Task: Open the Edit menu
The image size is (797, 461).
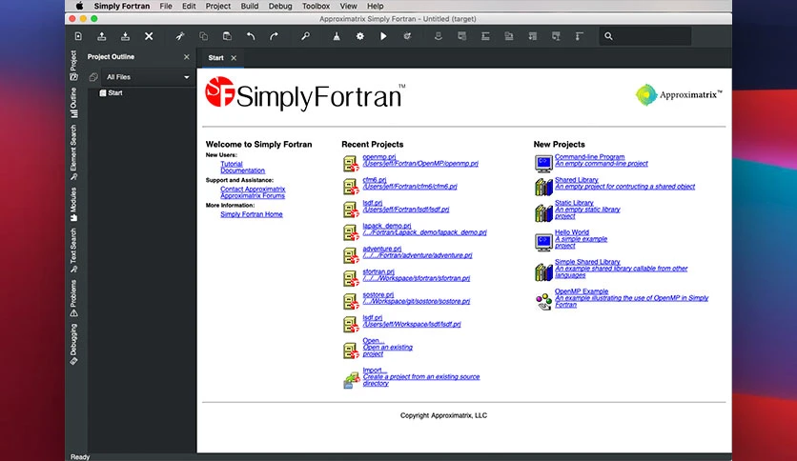Action: tap(189, 6)
